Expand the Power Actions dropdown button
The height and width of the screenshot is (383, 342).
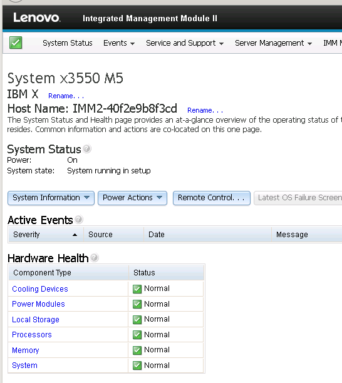click(x=133, y=198)
